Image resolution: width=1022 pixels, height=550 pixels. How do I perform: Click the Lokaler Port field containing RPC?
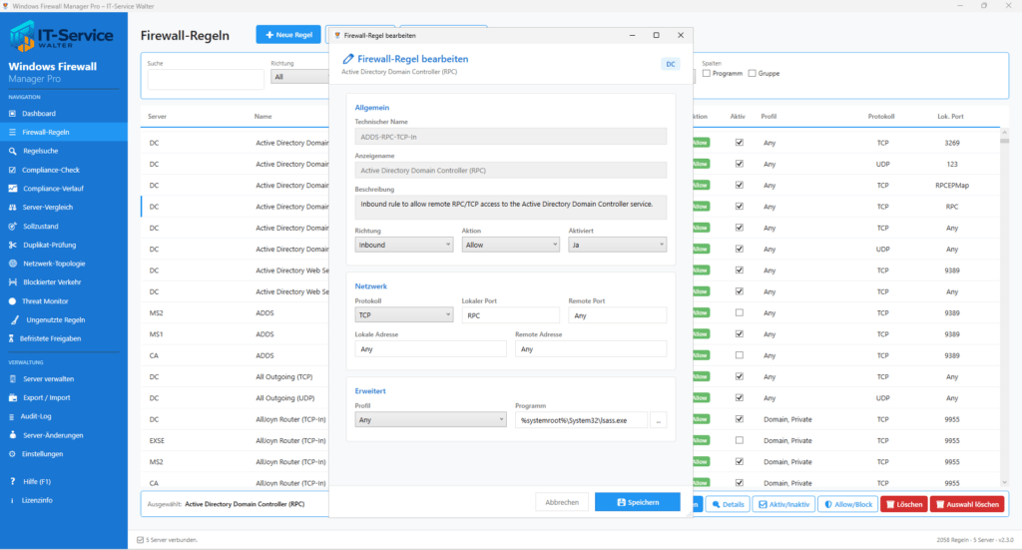coord(510,315)
